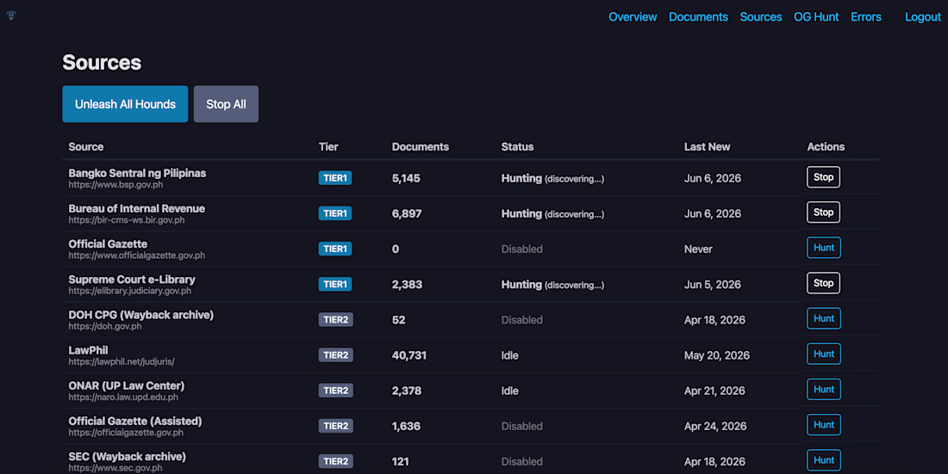Click the hound logo icon
The width and height of the screenshot is (948, 474).
pos(11,15)
